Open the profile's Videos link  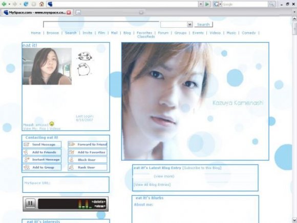click(55, 129)
